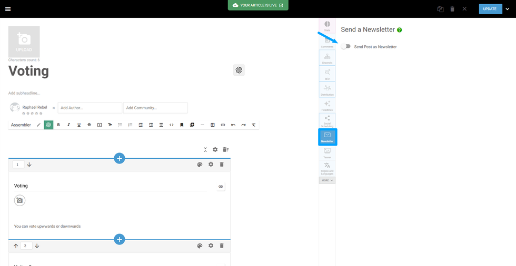Image resolution: width=516 pixels, height=266 pixels.
Task: Open the Your Article Is Live link
Action: [x=258, y=5]
